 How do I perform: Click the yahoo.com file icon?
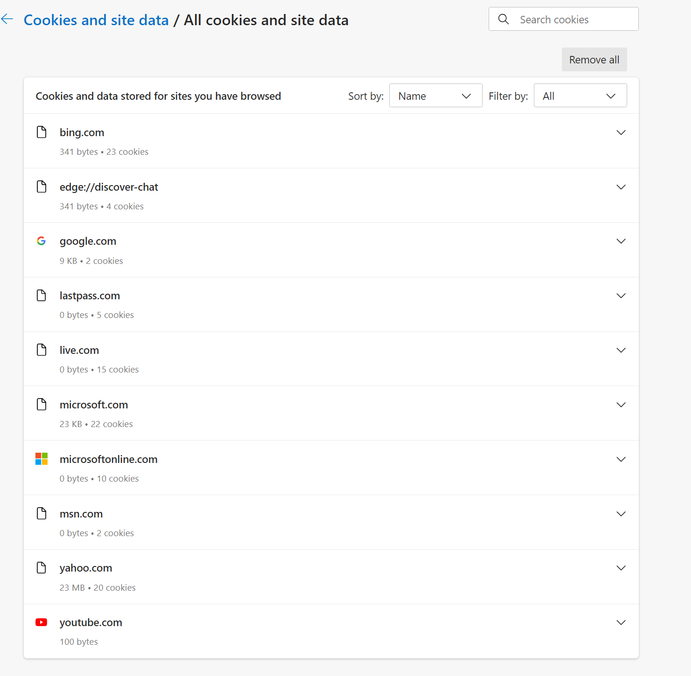41,568
